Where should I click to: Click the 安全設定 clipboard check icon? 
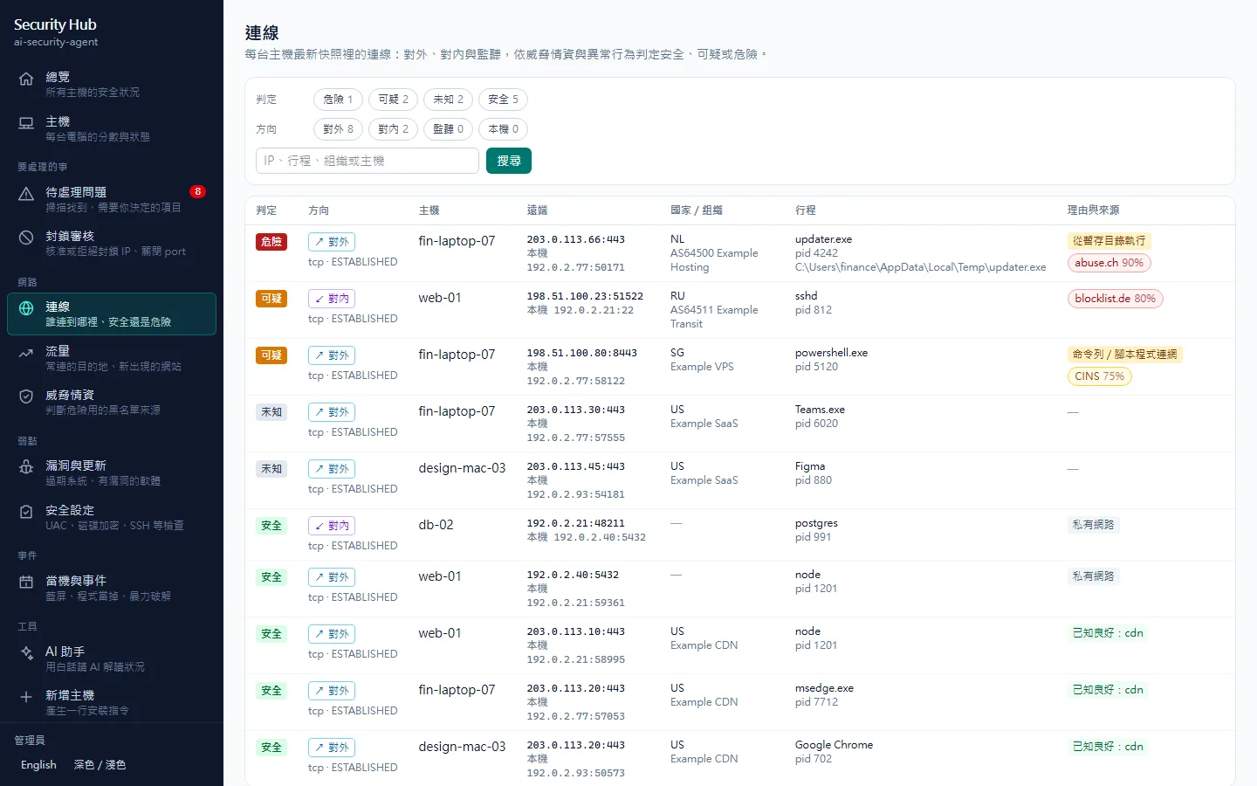point(26,512)
